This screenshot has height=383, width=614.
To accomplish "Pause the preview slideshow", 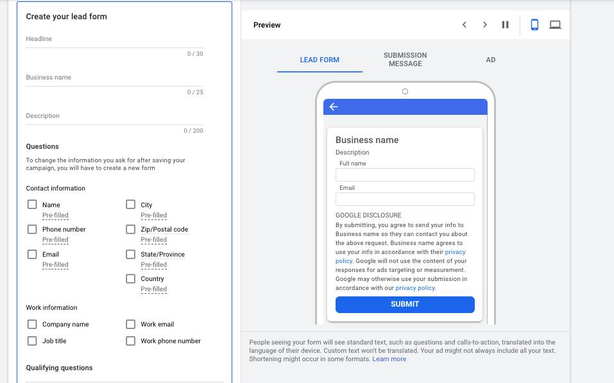I will pyautogui.click(x=505, y=24).
